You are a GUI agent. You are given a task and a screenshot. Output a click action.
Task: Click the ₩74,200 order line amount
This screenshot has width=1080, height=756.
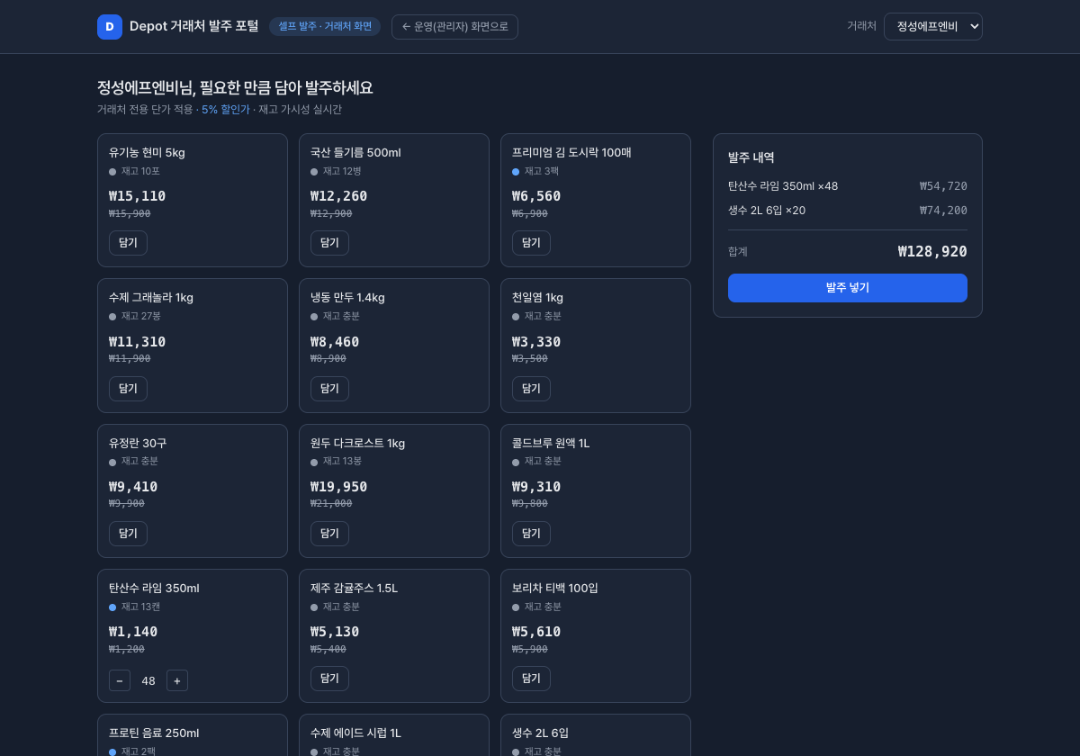943,211
